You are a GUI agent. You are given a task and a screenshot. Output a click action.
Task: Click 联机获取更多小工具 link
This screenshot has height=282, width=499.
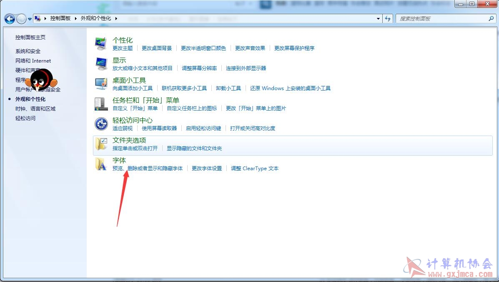click(184, 88)
